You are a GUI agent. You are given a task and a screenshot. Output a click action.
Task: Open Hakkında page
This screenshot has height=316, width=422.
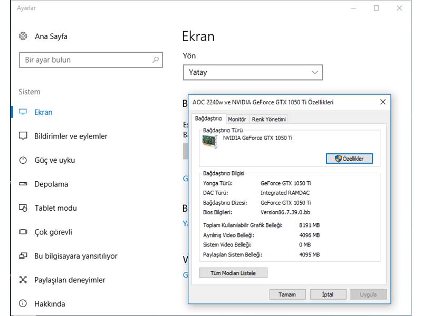pyautogui.click(x=50, y=304)
